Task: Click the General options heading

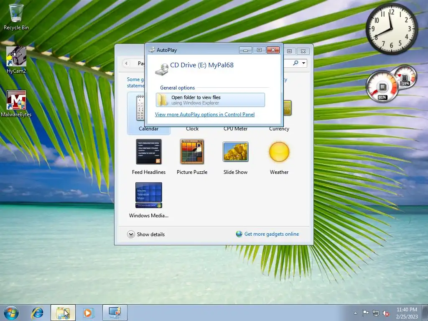Action: (x=177, y=88)
